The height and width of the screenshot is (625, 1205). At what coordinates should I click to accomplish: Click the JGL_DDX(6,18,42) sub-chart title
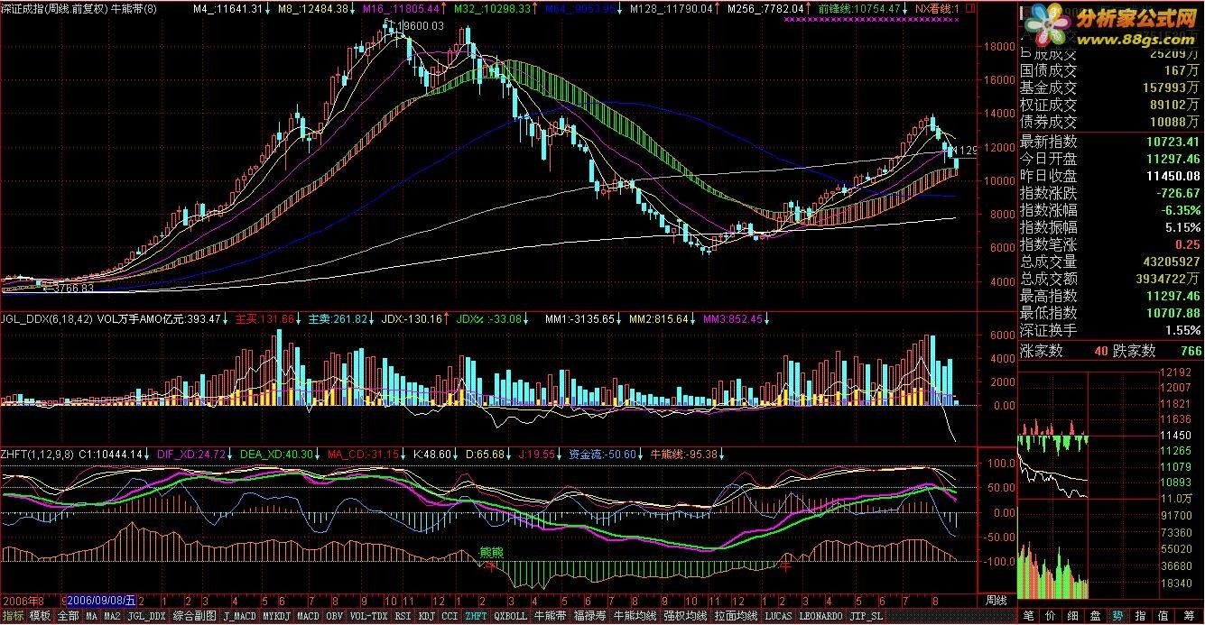point(46,318)
